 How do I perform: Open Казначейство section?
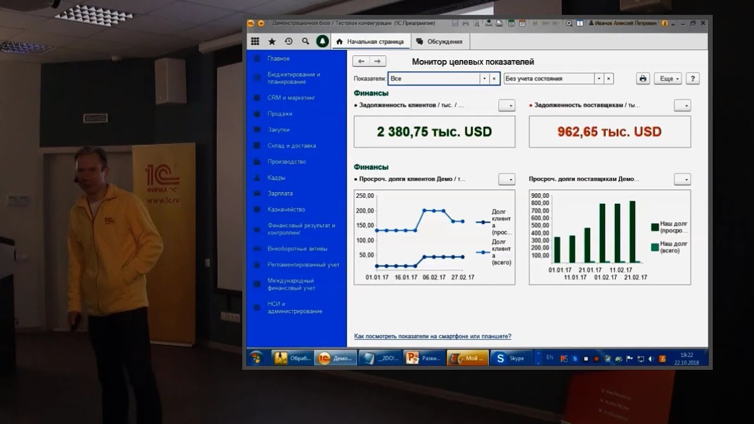(x=286, y=209)
